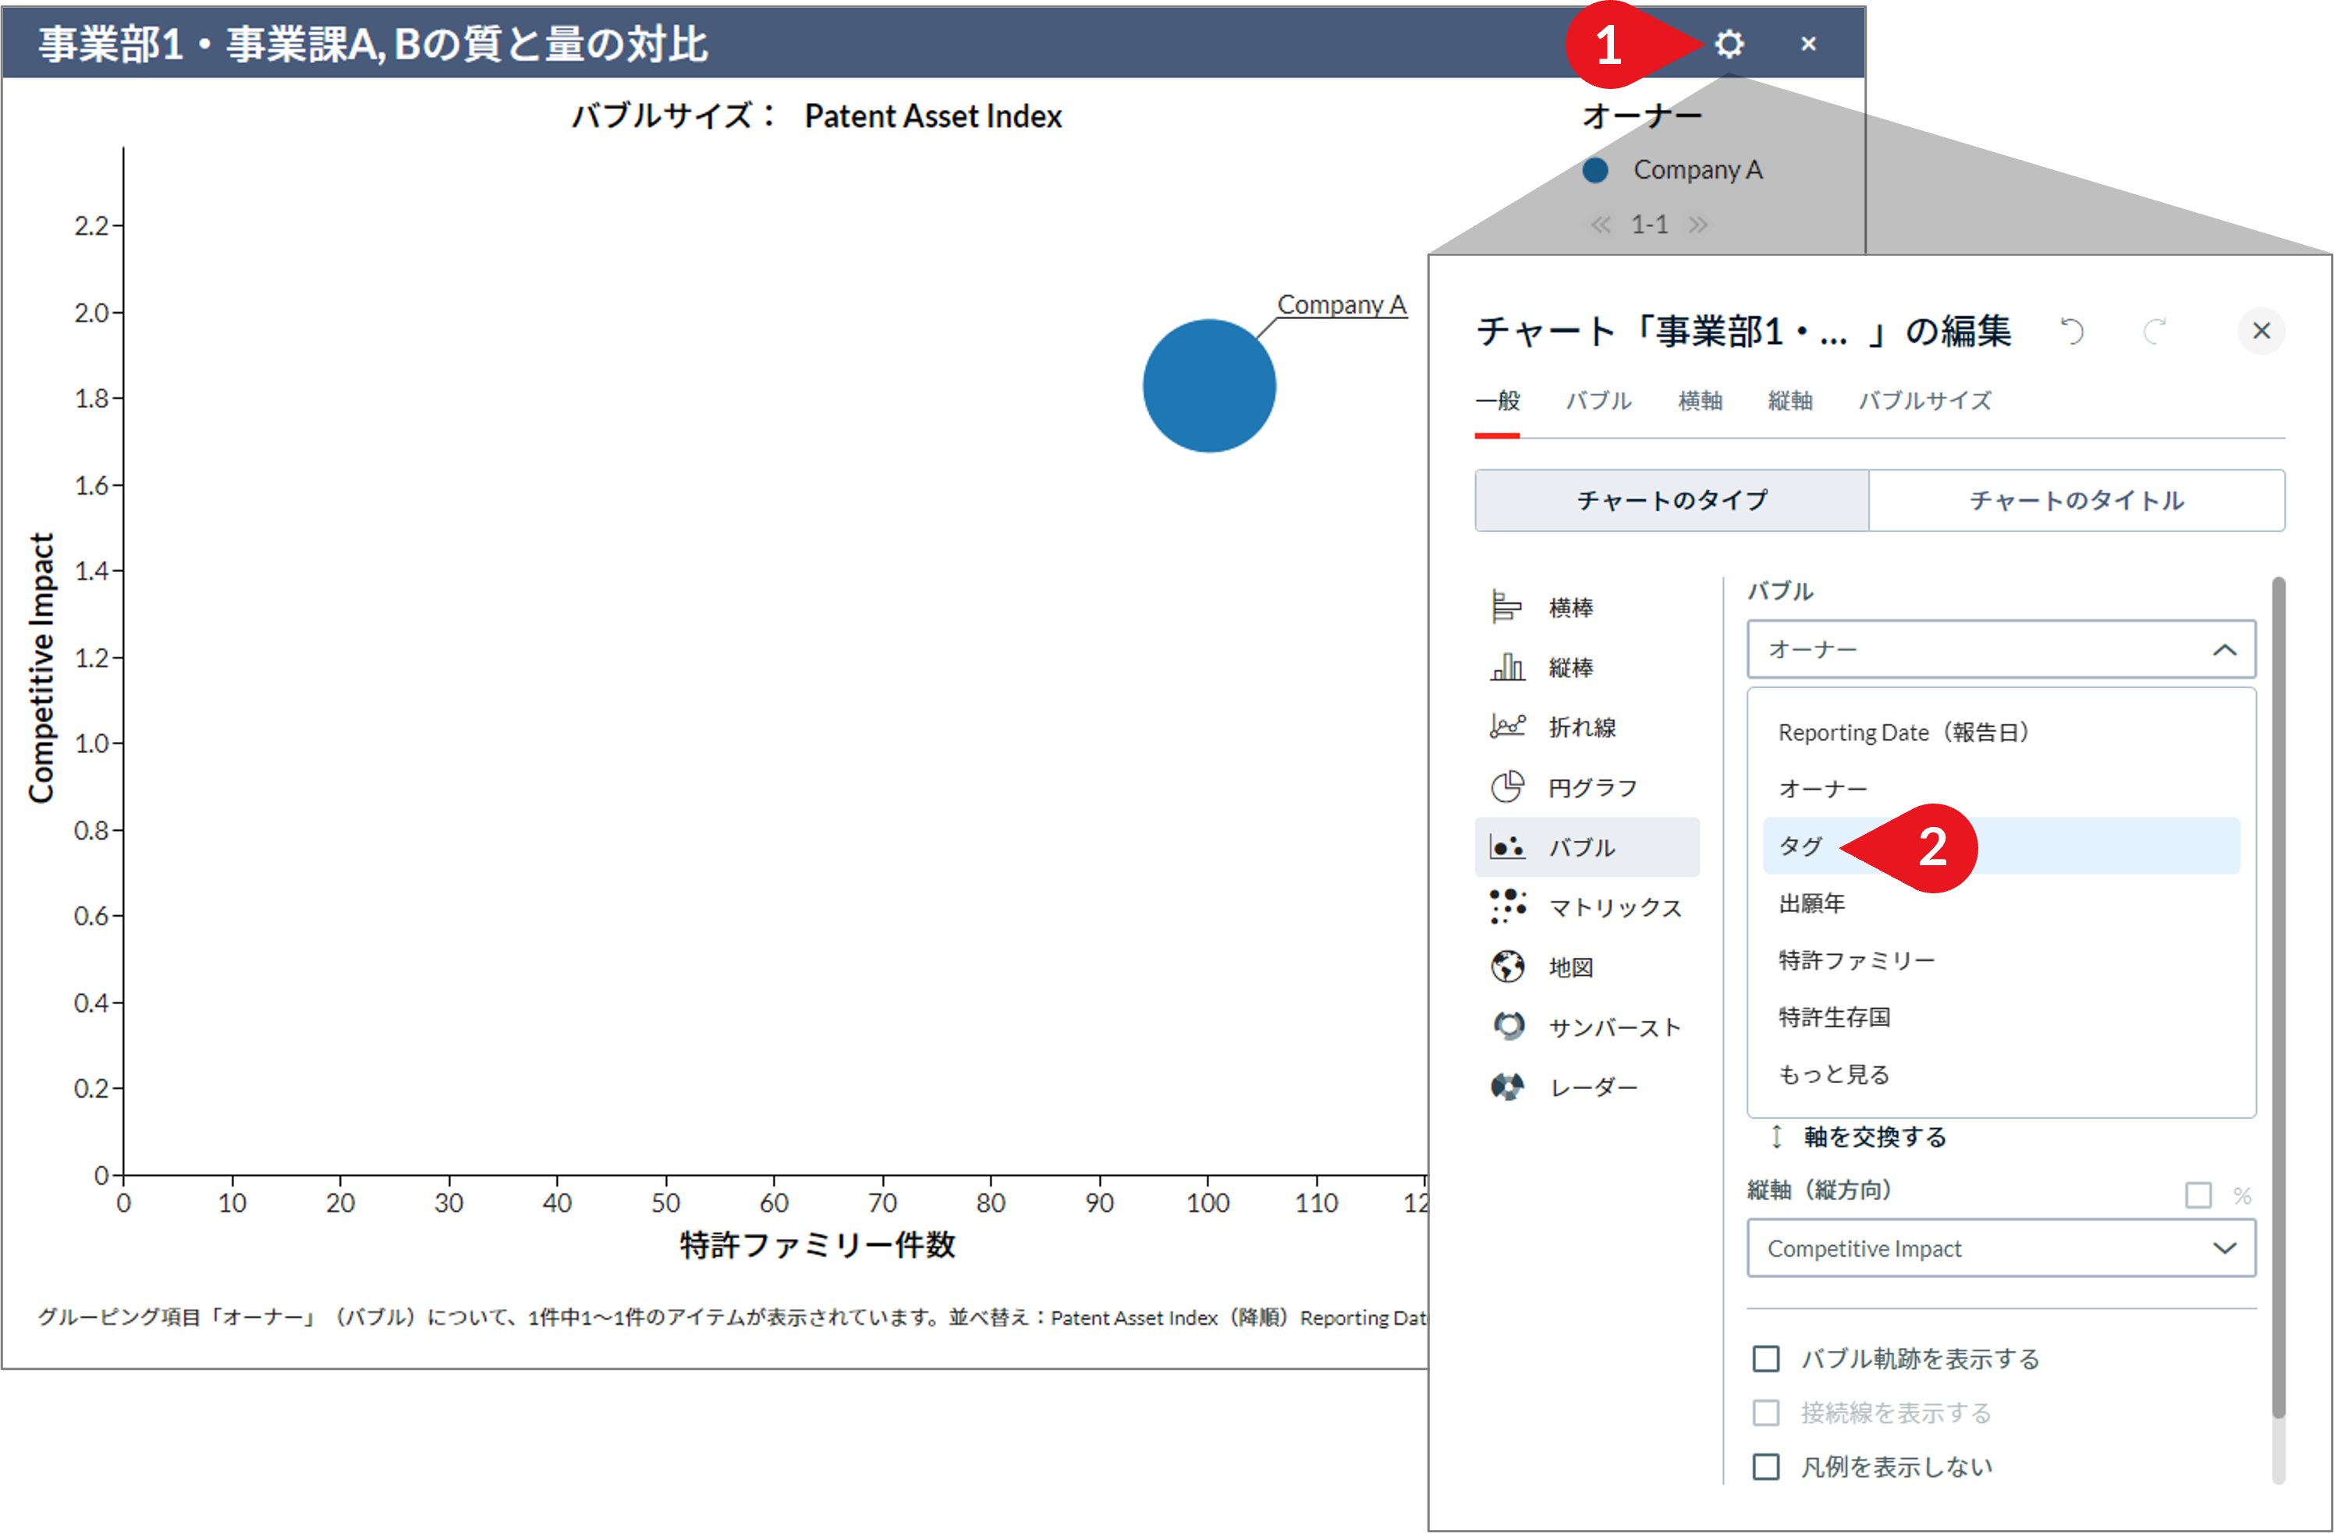Switch to the 地図 (map) chart type
Viewport: 2334px width, 1533px height.
pos(1569,966)
